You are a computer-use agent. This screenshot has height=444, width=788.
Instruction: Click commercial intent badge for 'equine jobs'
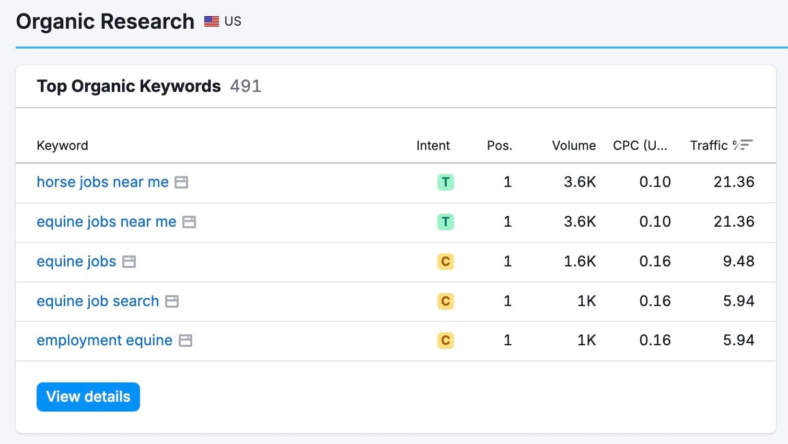(x=445, y=261)
